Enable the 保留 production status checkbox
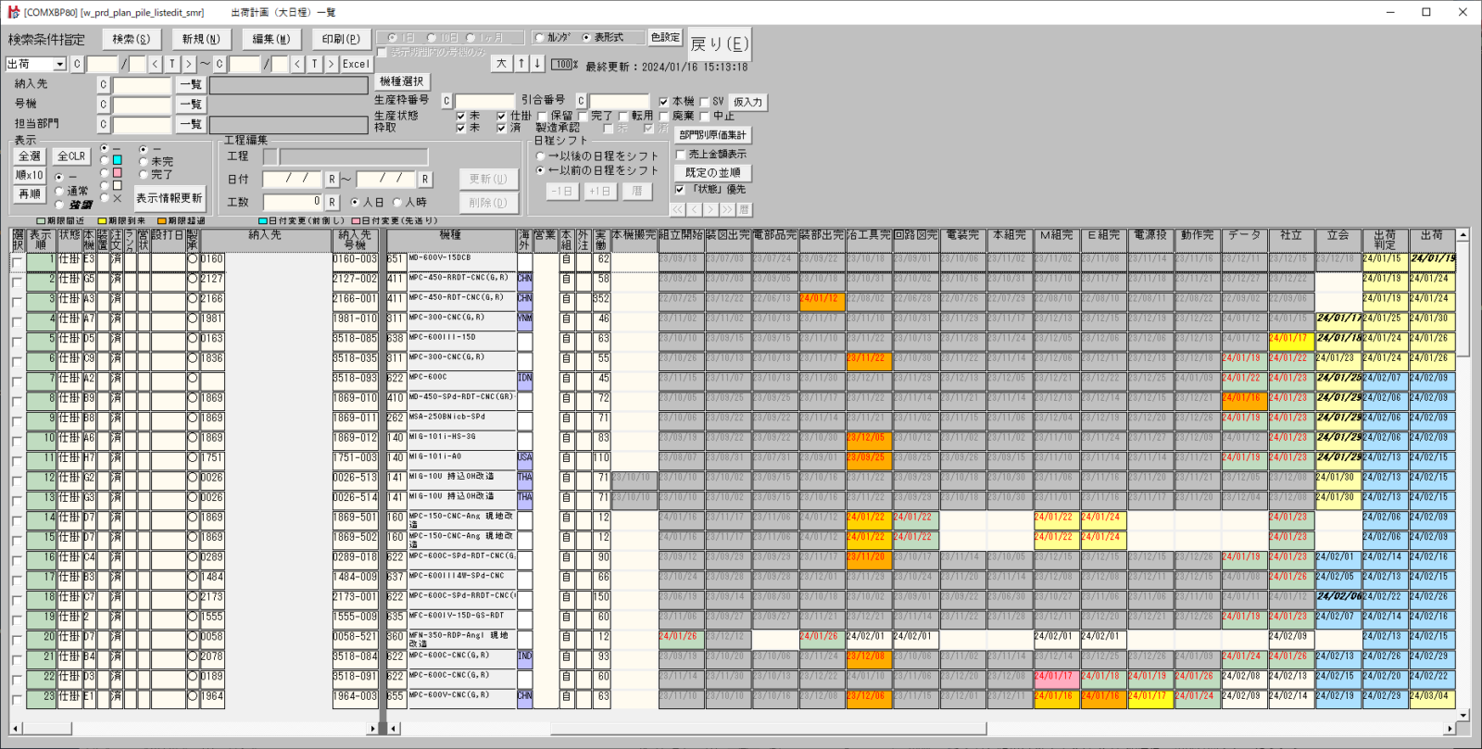Image resolution: width=1482 pixels, height=749 pixels. (x=543, y=117)
